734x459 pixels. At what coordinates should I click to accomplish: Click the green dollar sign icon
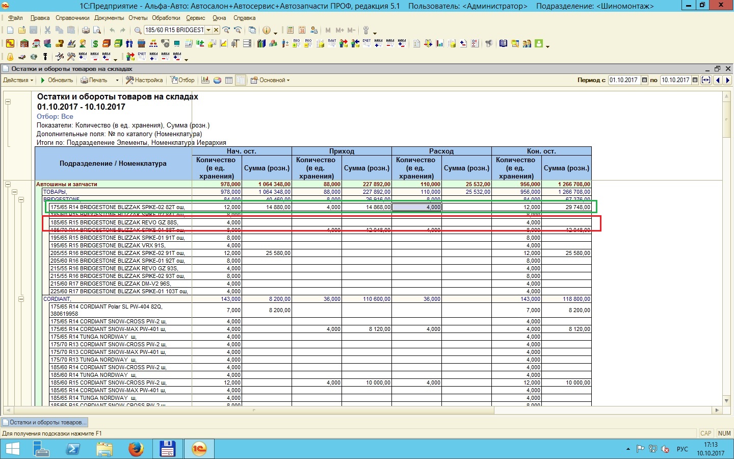[95, 43]
